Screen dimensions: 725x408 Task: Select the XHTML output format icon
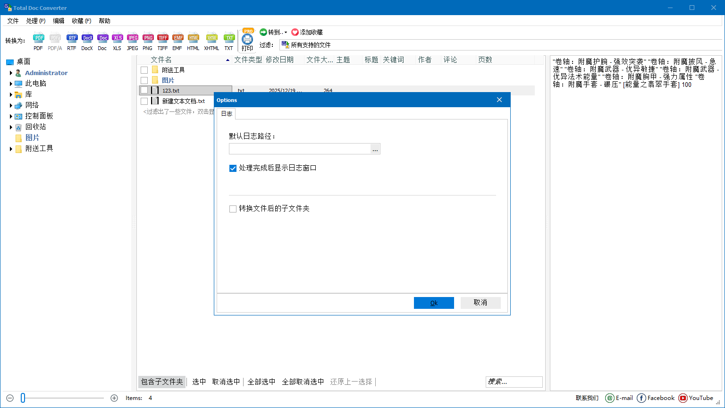(211, 41)
